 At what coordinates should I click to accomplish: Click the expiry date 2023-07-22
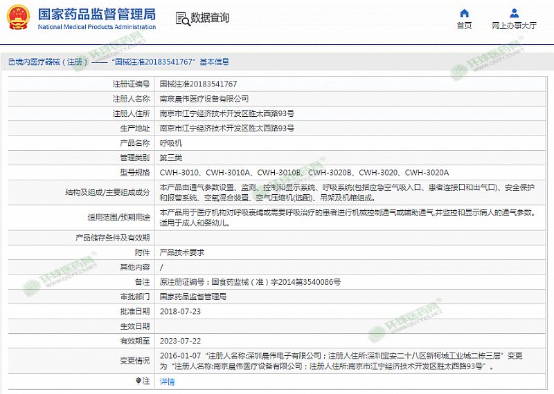point(180,340)
